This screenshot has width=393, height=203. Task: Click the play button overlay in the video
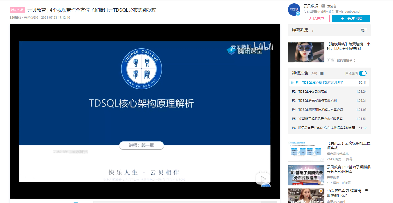263,179
